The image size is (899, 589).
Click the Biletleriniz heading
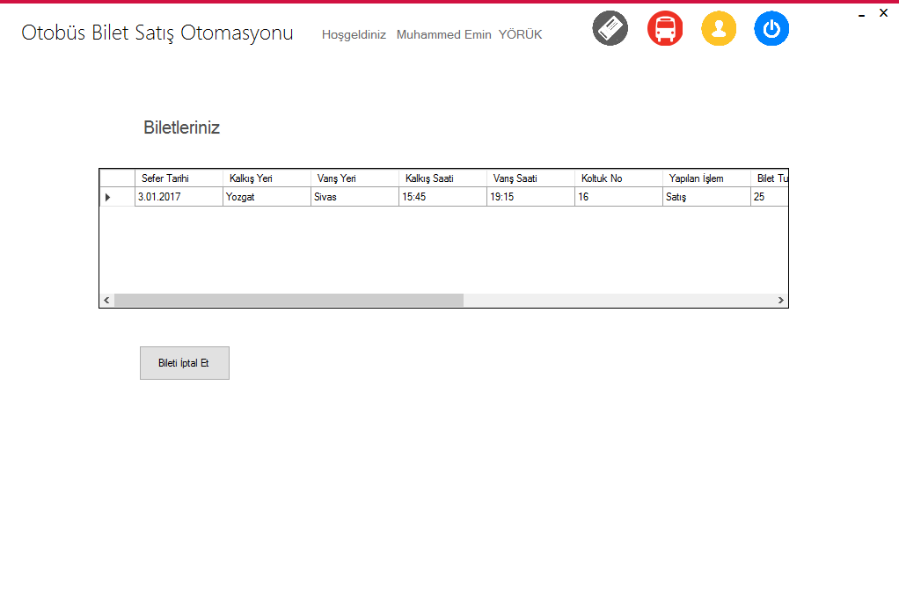pyautogui.click(x=182, y=127)
